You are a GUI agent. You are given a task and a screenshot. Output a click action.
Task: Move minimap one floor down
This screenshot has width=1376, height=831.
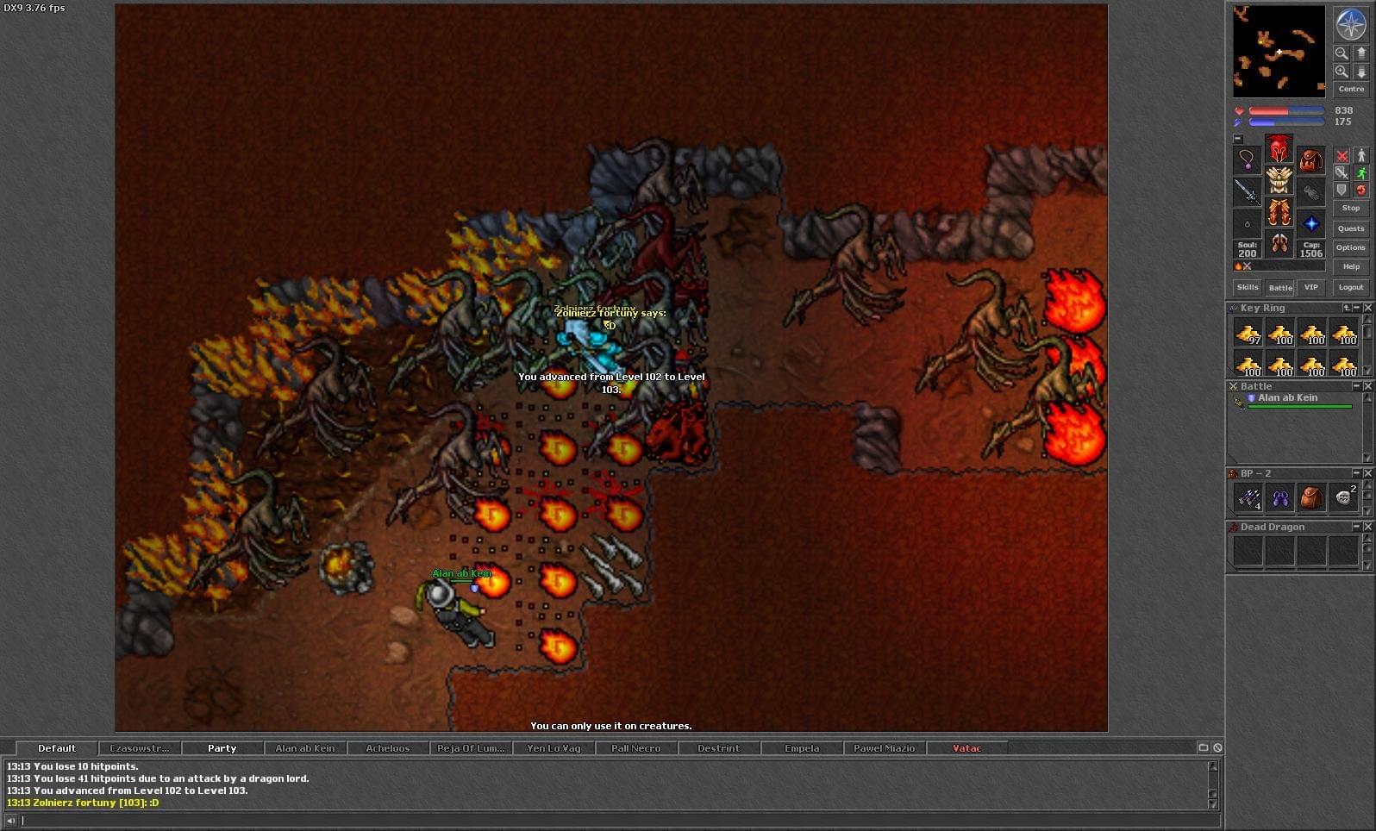[x=1361, y=72]
